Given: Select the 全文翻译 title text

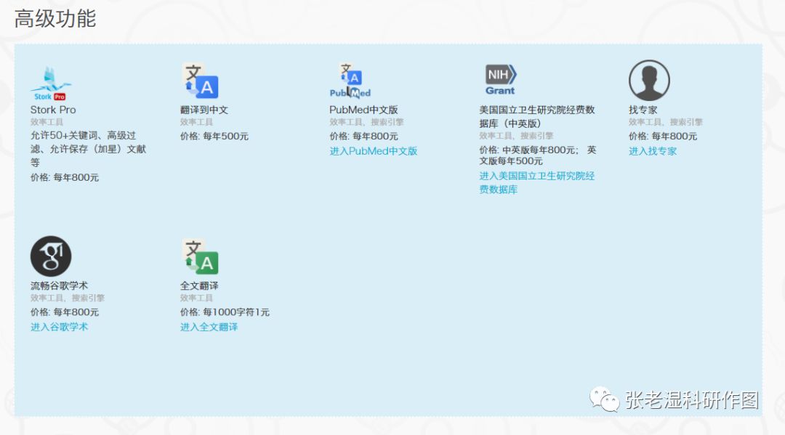Looking at the screenshot, I should click(199, 285).
